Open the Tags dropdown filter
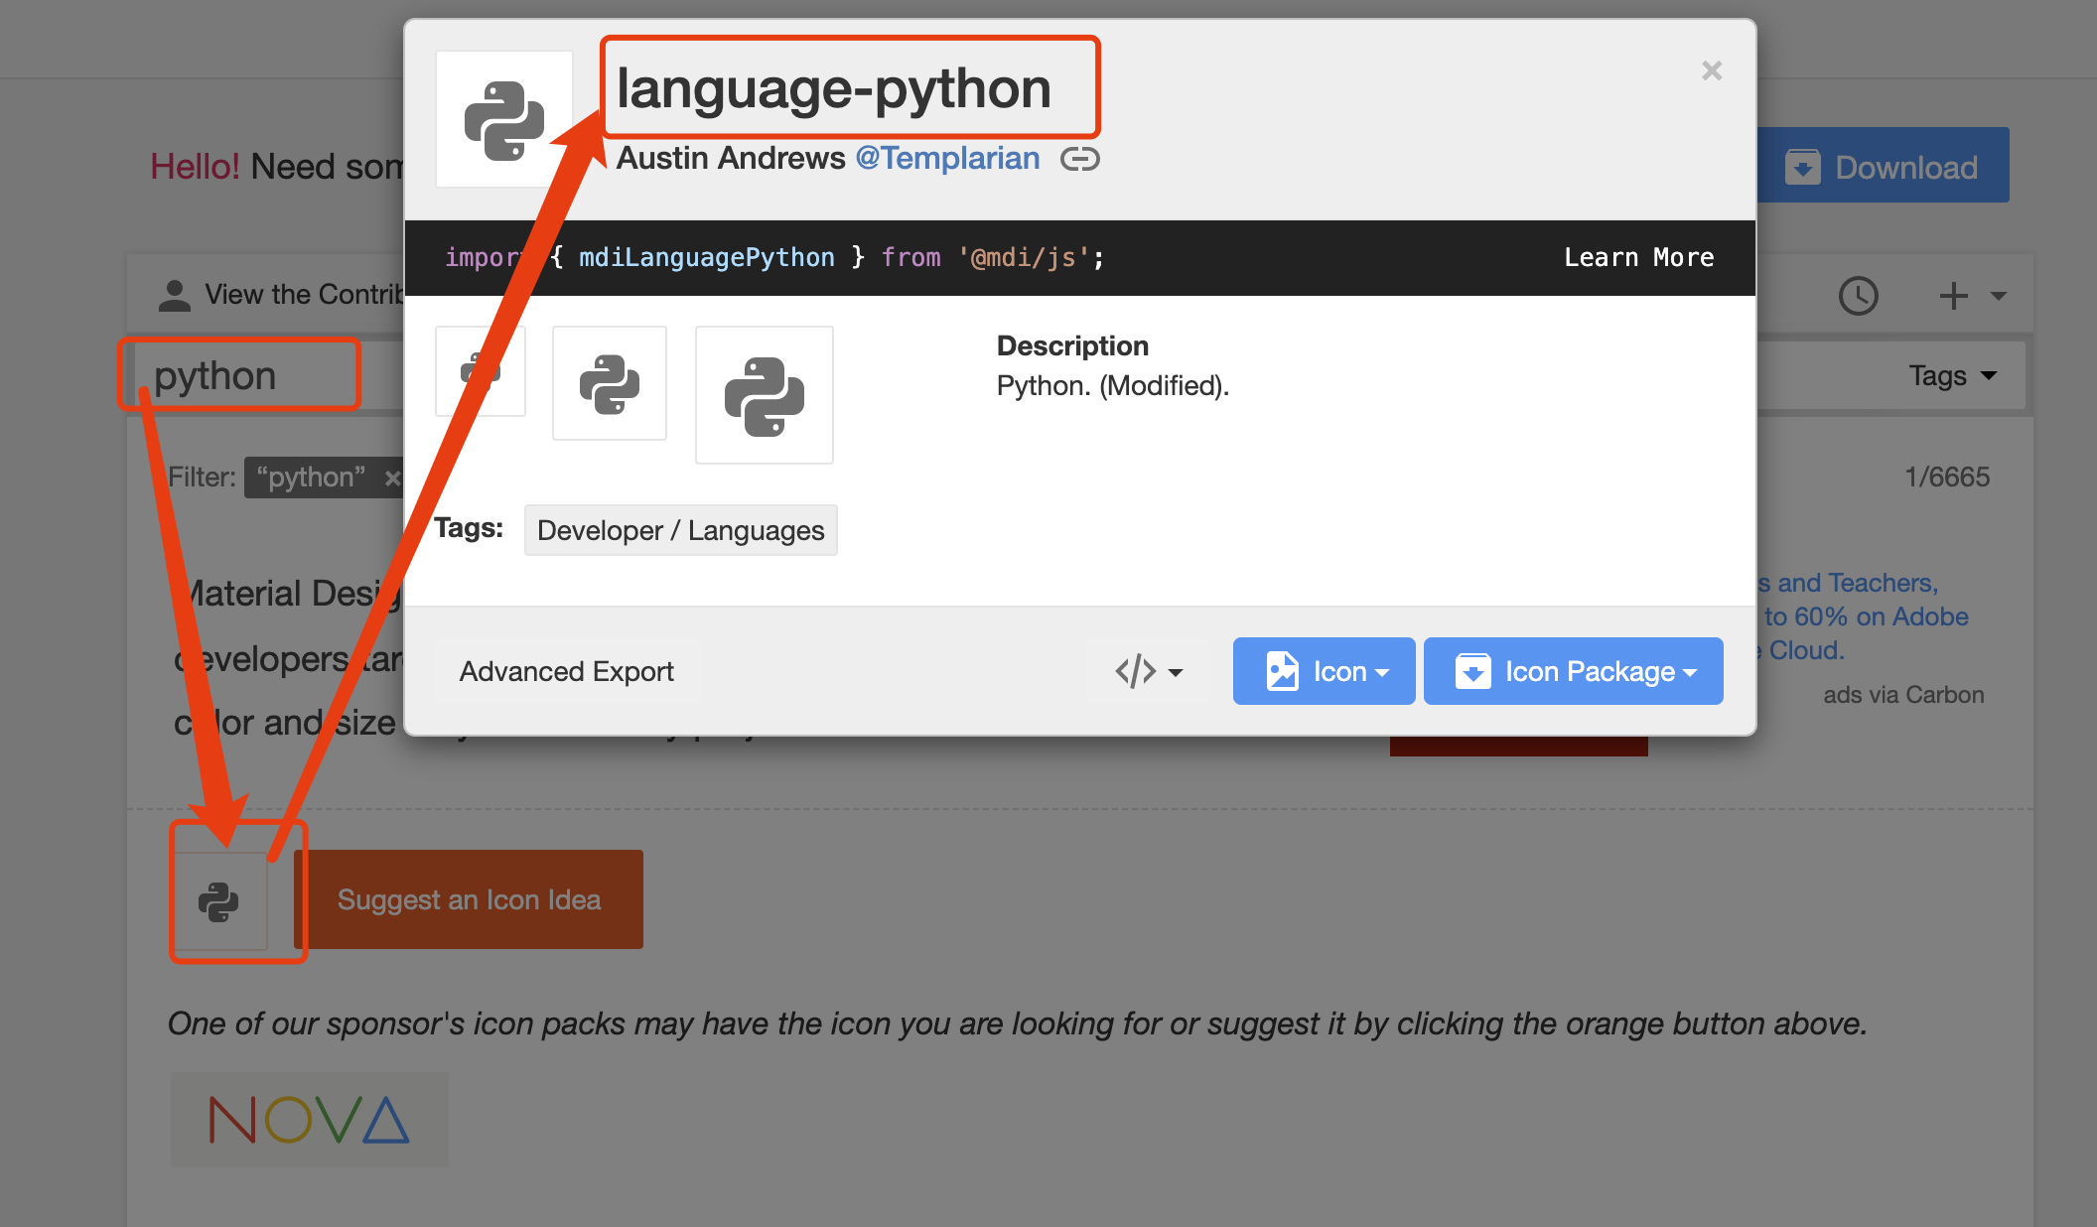 point(1952,376)
